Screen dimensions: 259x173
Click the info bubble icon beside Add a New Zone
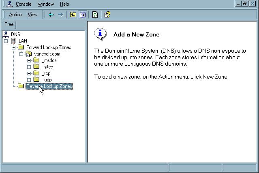[x=101, y=34]
